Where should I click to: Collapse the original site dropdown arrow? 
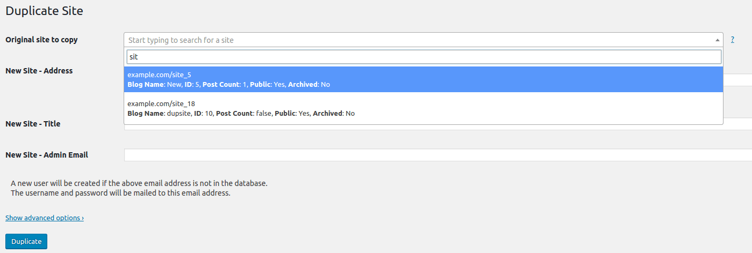(718, 40)
